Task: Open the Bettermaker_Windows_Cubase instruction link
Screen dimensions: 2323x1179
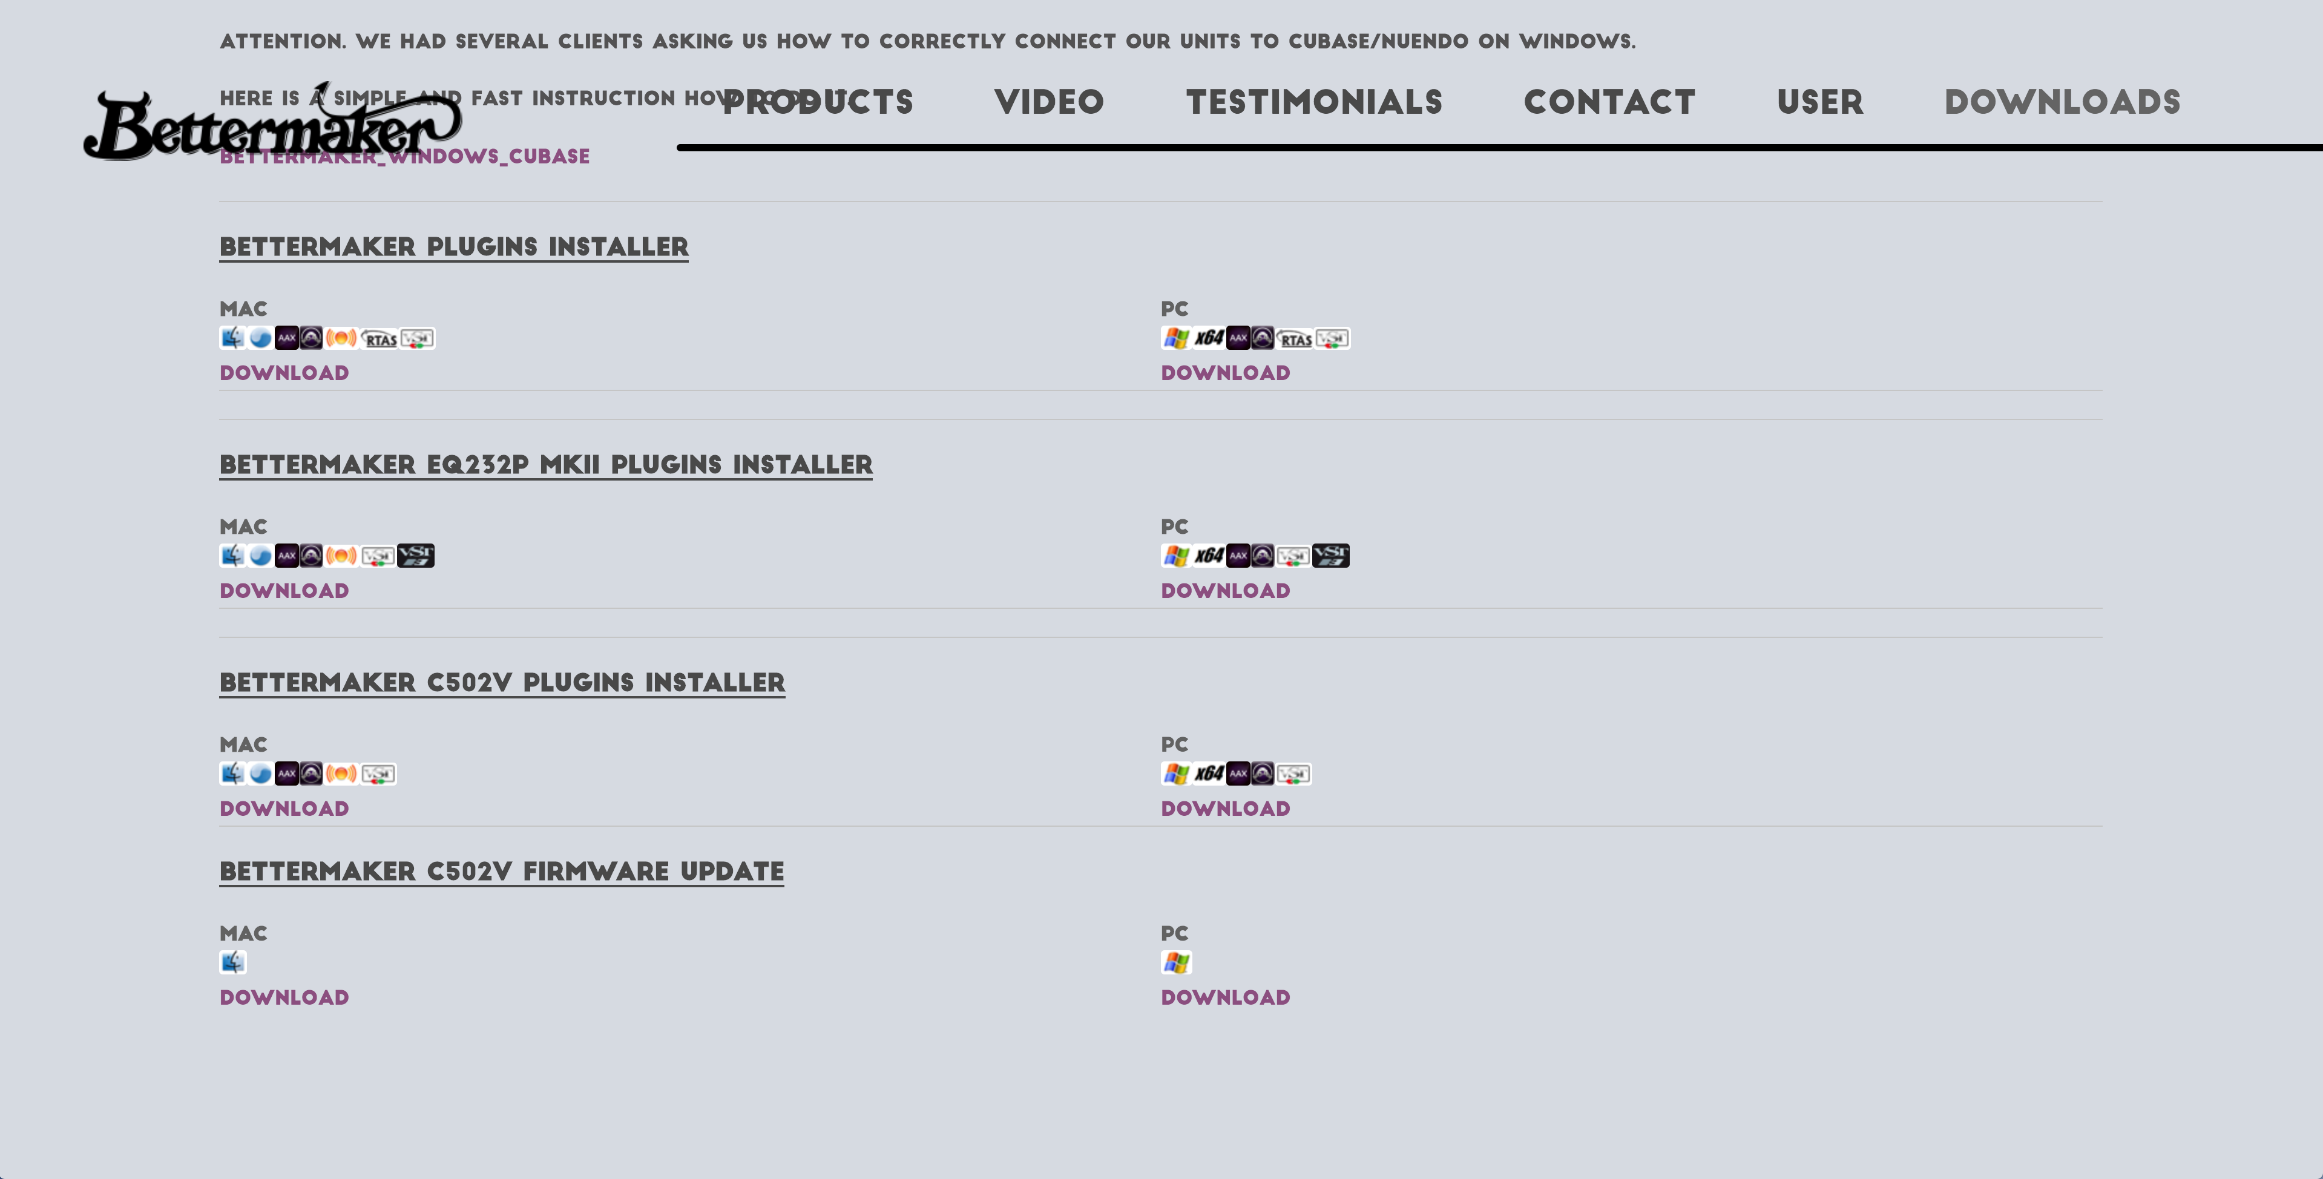Action: (x=404, y=156)
